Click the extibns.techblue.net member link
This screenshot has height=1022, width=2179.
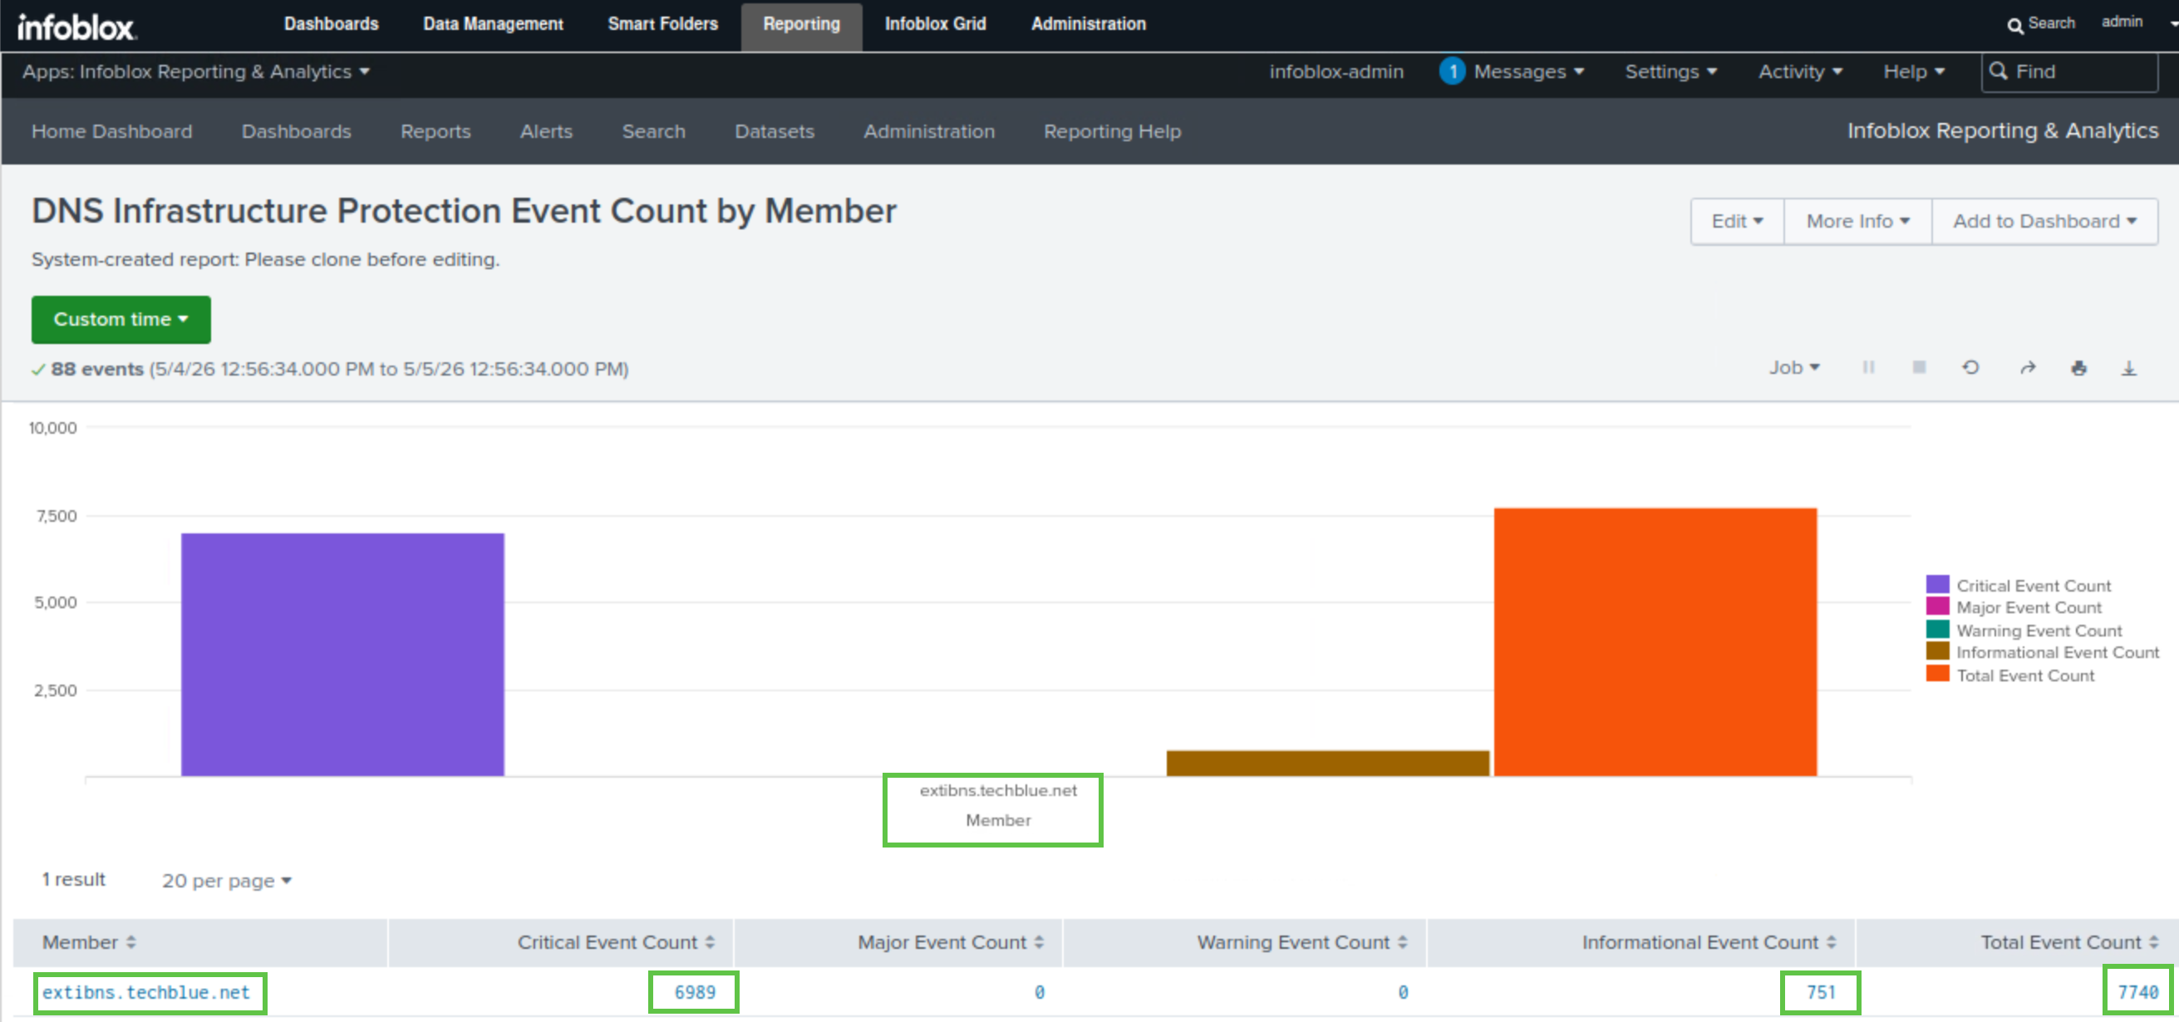146,991
